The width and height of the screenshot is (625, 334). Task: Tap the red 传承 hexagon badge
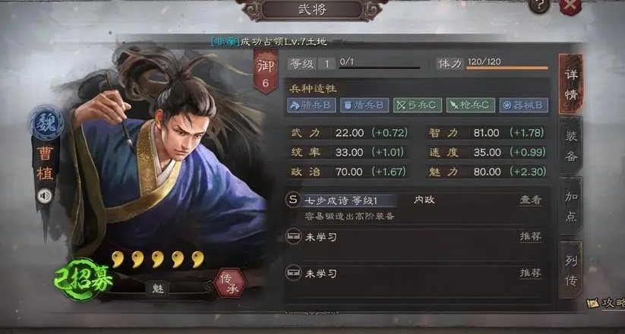(x=230, y=282)
